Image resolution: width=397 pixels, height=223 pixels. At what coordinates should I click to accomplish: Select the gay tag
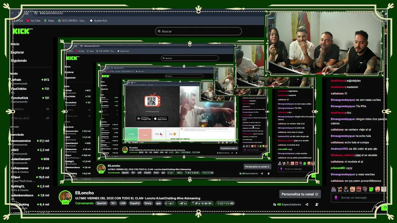tap(158, 203)
